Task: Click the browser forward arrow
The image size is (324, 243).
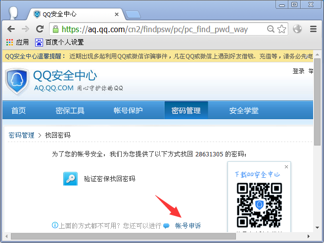Action: coord(25,29)
